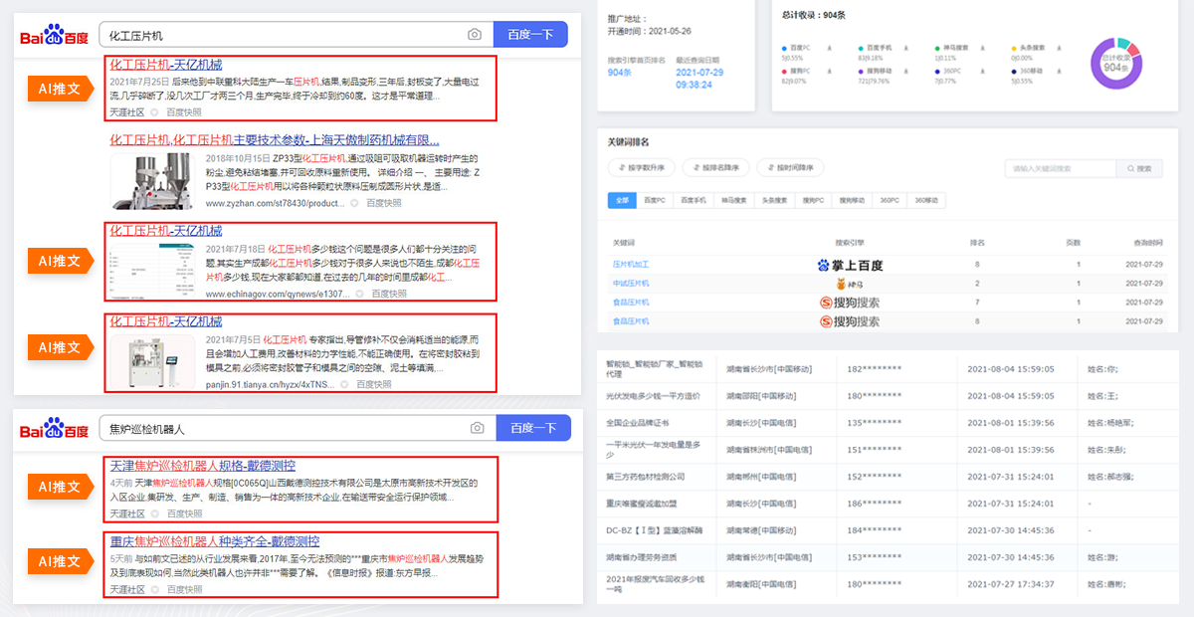This screenshot has width=1194, height=617.
Task: Sort keywords with 按时间降序
Action: pyautogui.click(x=791, y=168)
